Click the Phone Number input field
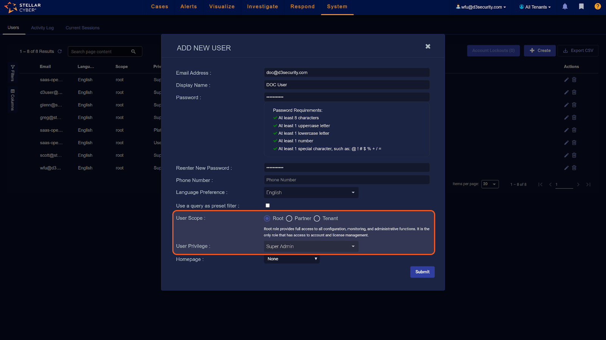 coord(347,180)
